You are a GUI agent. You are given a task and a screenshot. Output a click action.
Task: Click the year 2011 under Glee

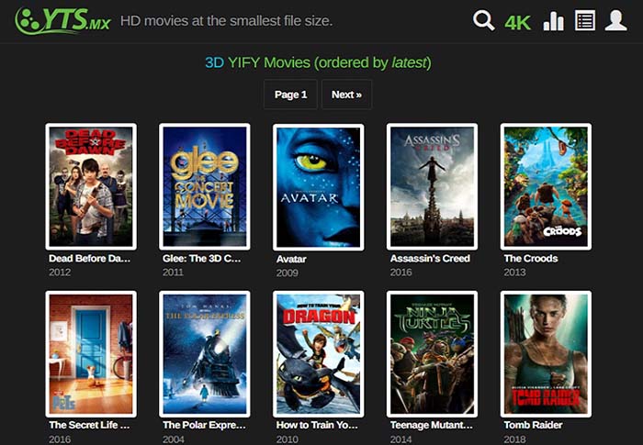(173, 273)
